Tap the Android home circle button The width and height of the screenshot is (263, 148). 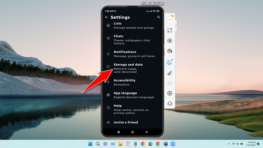coord(133,132)
